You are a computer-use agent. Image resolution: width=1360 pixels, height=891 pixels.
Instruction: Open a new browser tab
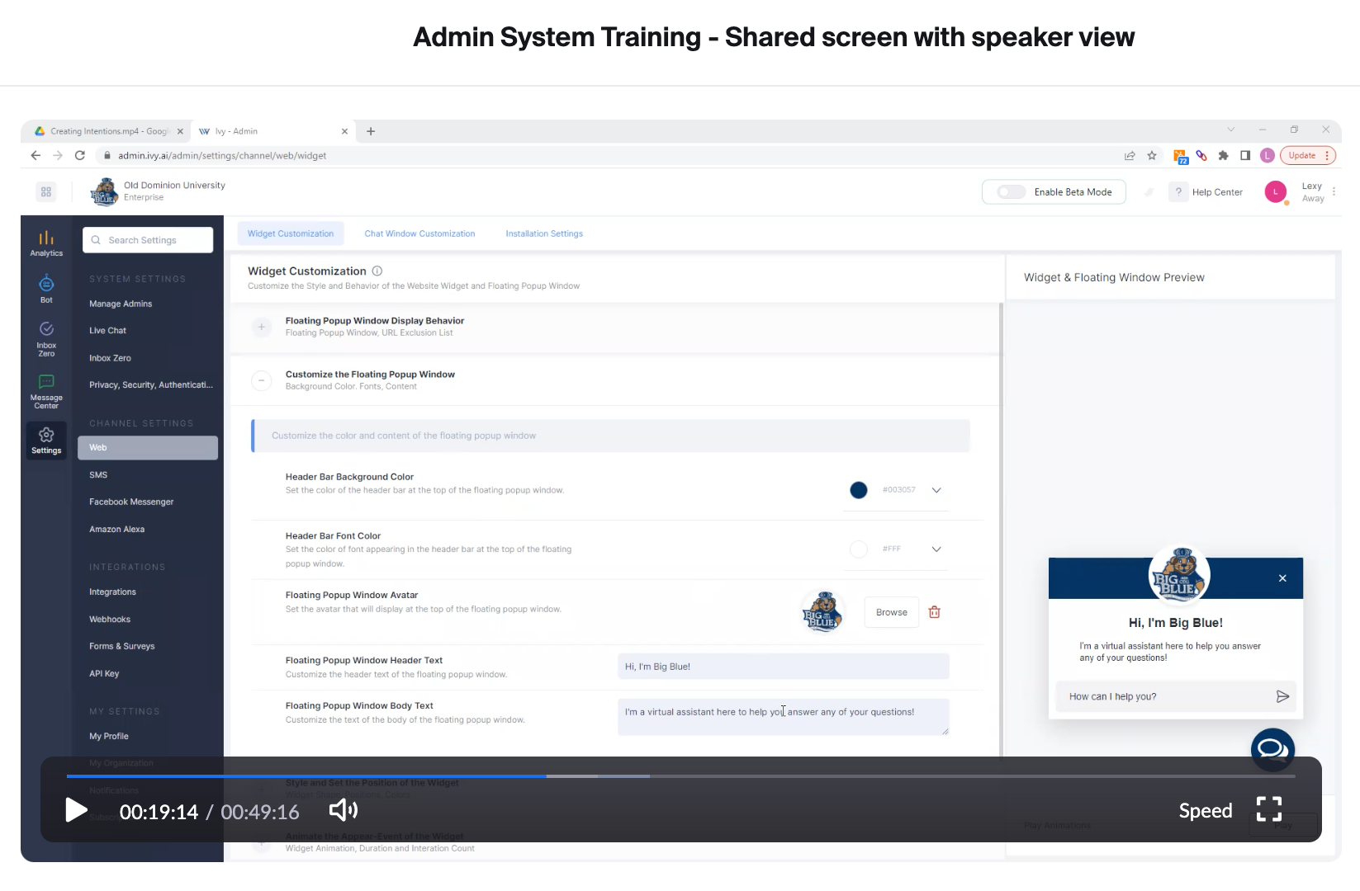tap(371, 131)
